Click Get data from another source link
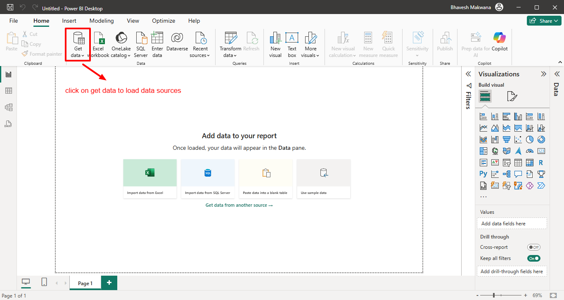The width and height of the screenshot is (564, 300). click(239, 205)
